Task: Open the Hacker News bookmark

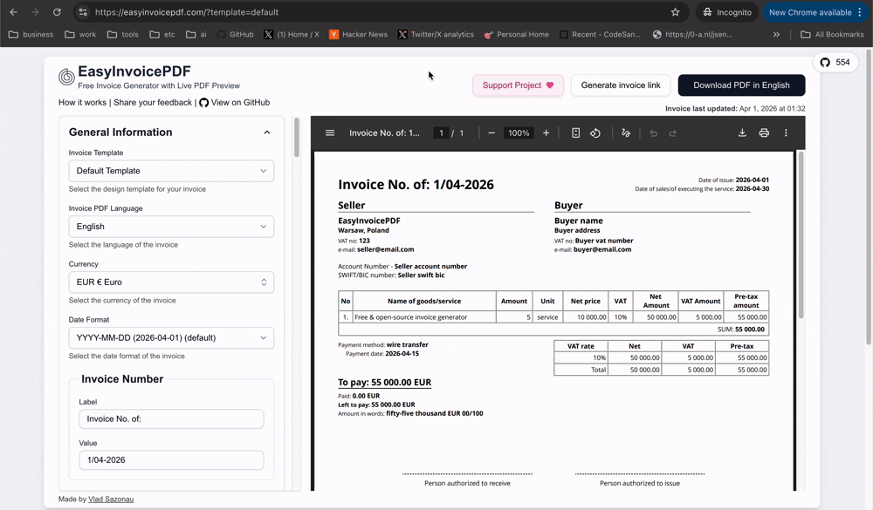Action: (x=359, y=35)
